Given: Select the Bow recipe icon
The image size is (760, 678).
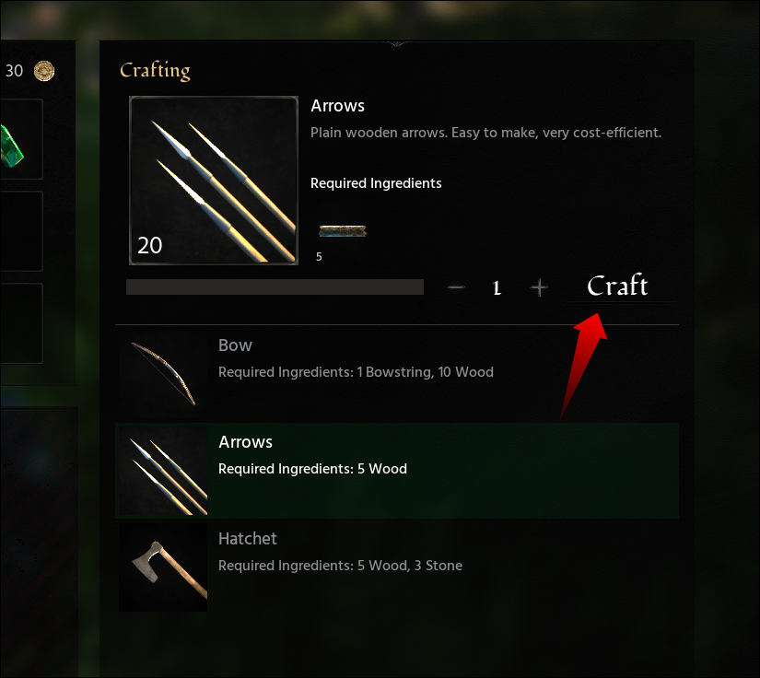Looking at the screenshot, I should (x=163, y=374).
